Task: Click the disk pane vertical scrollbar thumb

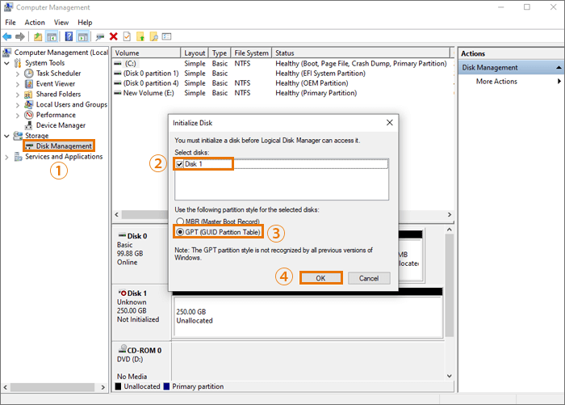Action: coord(450,285)
